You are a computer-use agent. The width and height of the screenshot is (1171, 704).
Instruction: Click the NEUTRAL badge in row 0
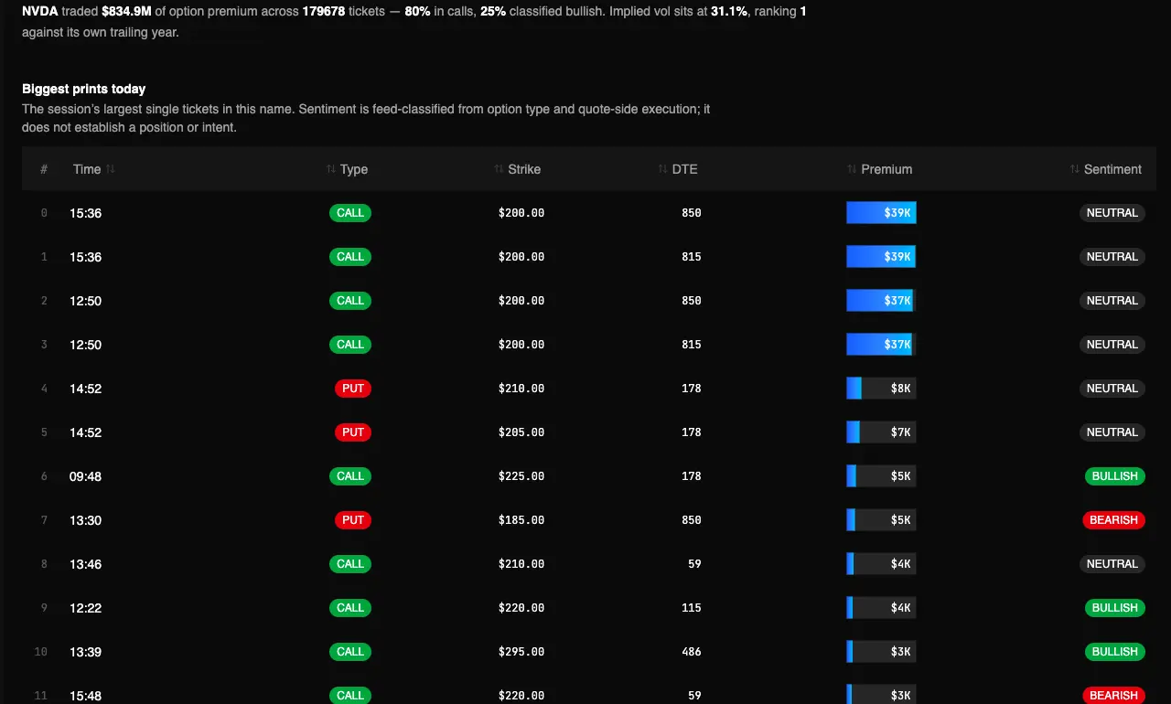click(x=1112, y=213)
